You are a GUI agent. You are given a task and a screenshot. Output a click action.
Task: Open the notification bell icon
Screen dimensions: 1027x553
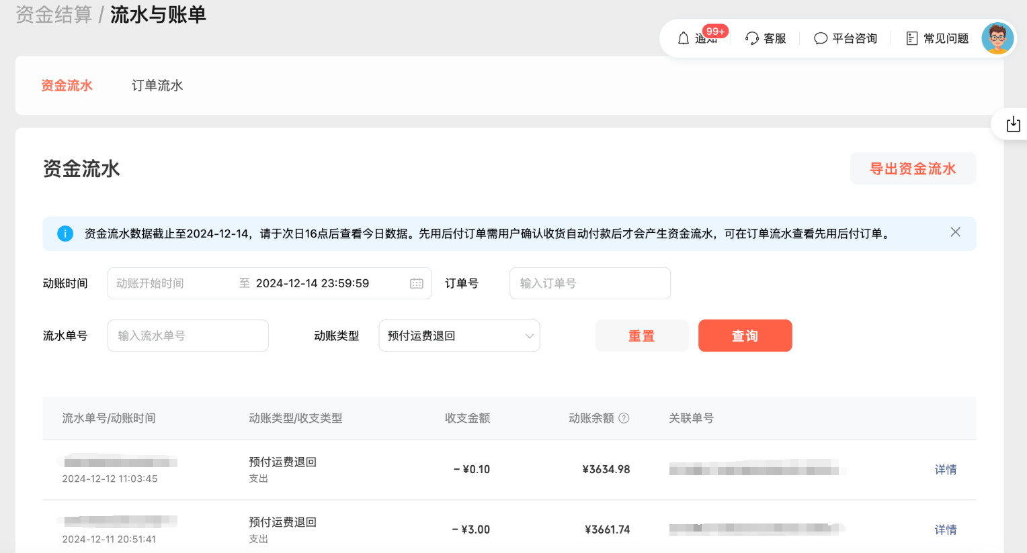[684, 38]
